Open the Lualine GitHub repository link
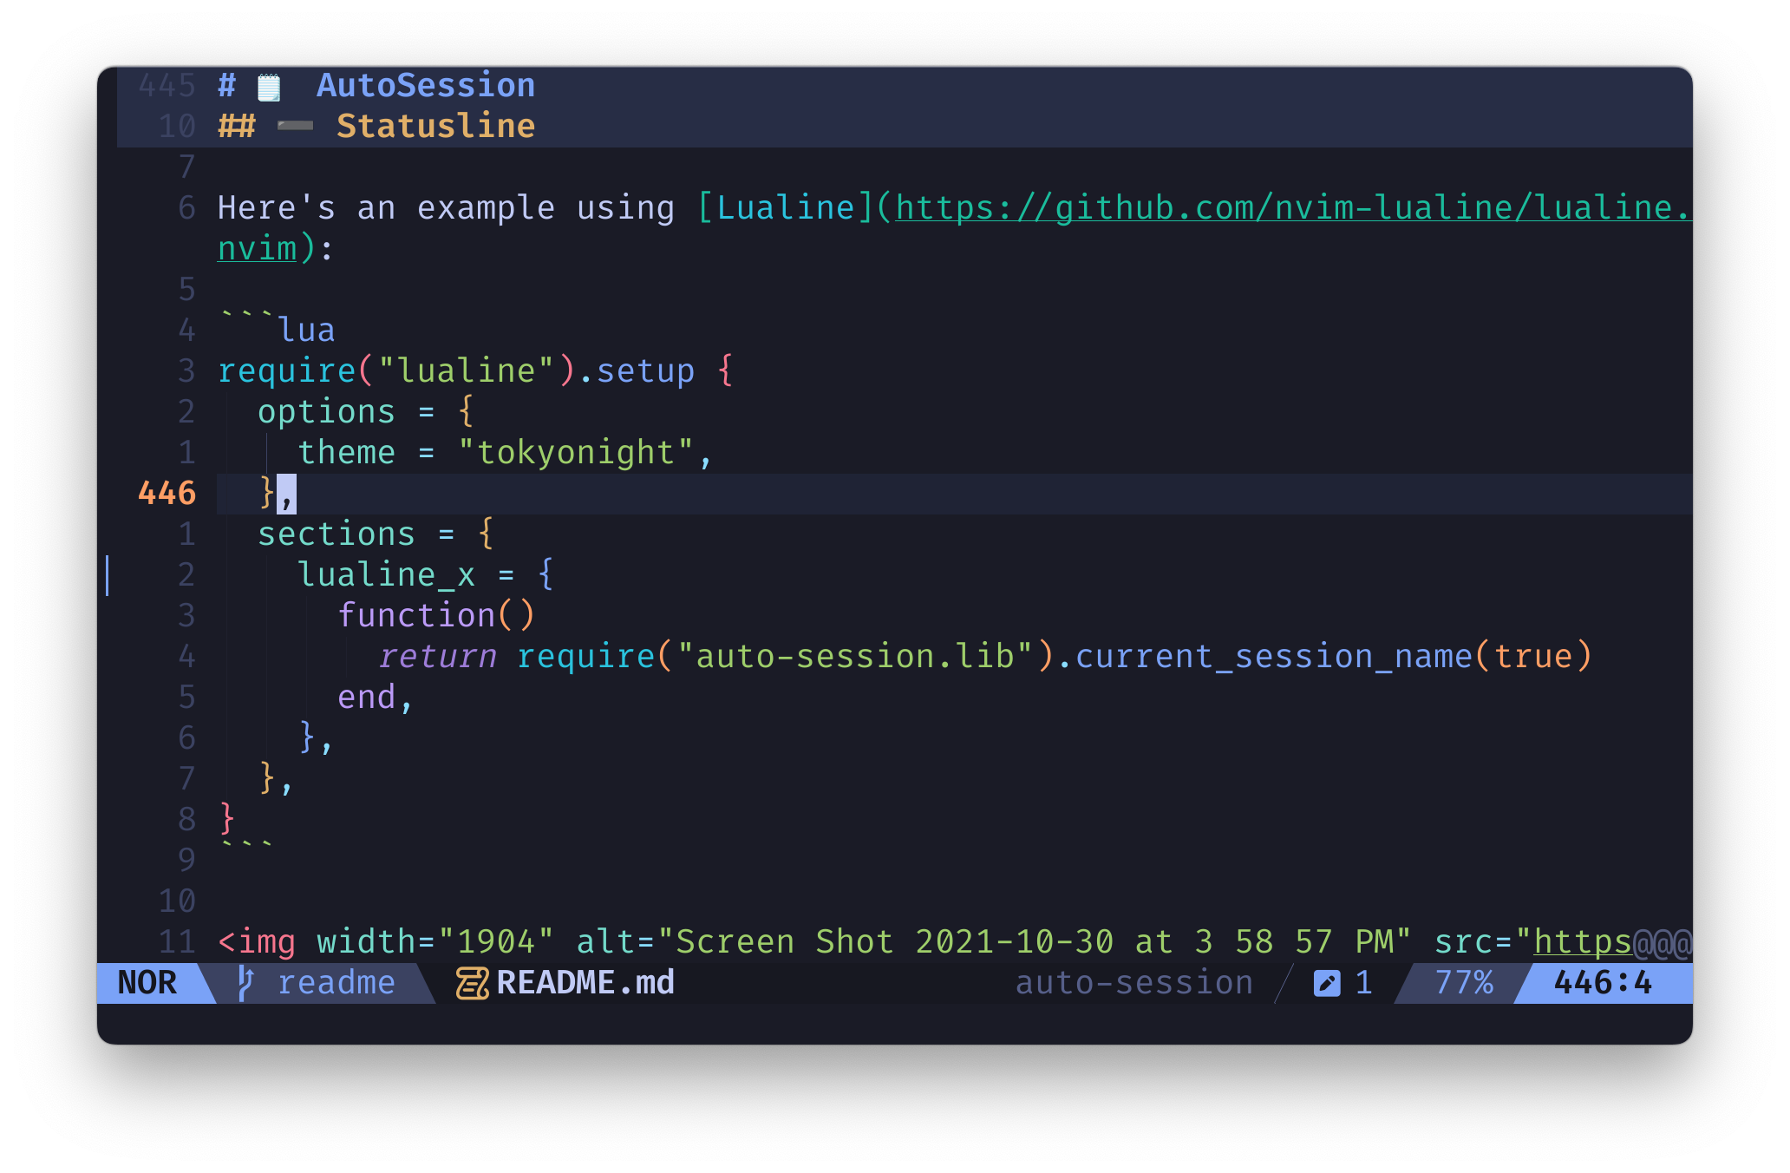Image resolution: width=1790 pixels, height=1173 pixels. click(1214, 206)
